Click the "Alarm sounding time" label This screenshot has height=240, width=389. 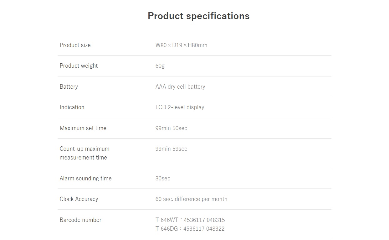tap(85, 179)
